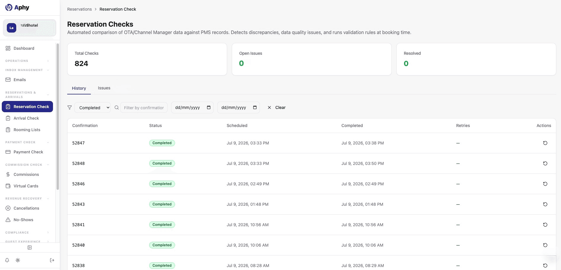Click scheduled time Jul 9, 2026, 02:49 PM
The width and height of the screenshot is (561, 270).
[248, 184]
